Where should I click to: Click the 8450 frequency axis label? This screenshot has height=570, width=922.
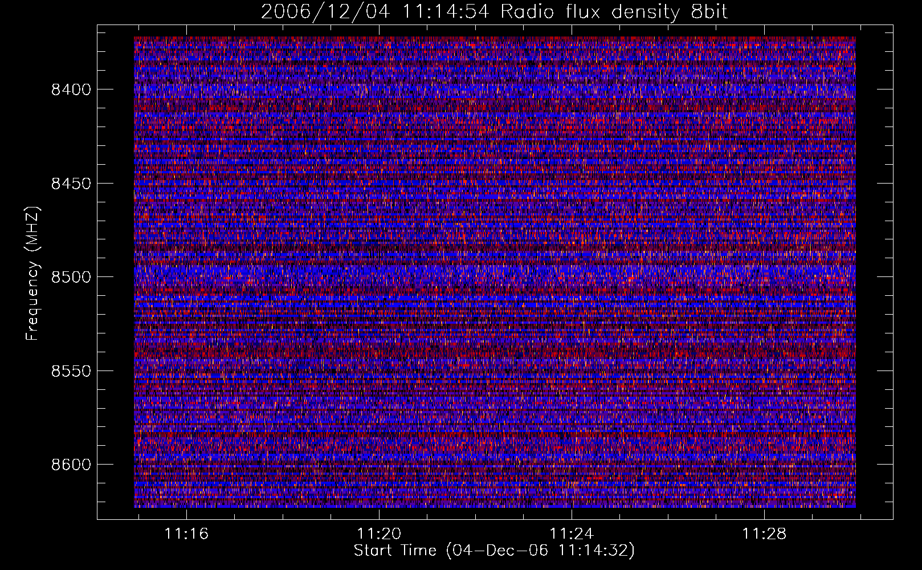coord(71,184)
